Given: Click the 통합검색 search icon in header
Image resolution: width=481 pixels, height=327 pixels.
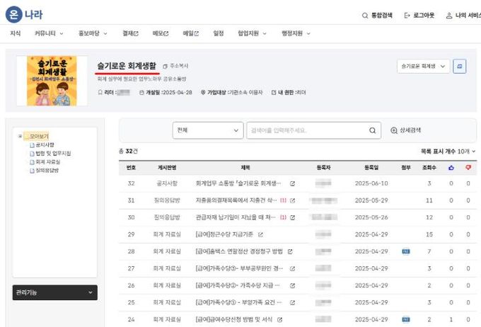Looking at the screenshot, I should 365,15.
